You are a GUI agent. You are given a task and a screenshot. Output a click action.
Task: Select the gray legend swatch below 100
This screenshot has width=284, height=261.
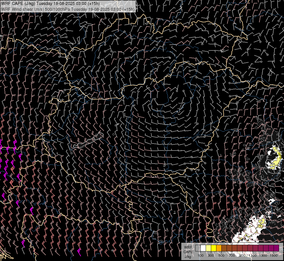(x=198, y=248)
